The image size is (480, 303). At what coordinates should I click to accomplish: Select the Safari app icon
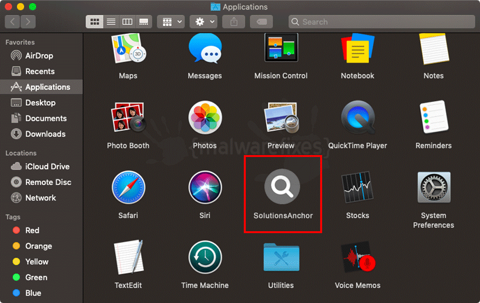128,187
